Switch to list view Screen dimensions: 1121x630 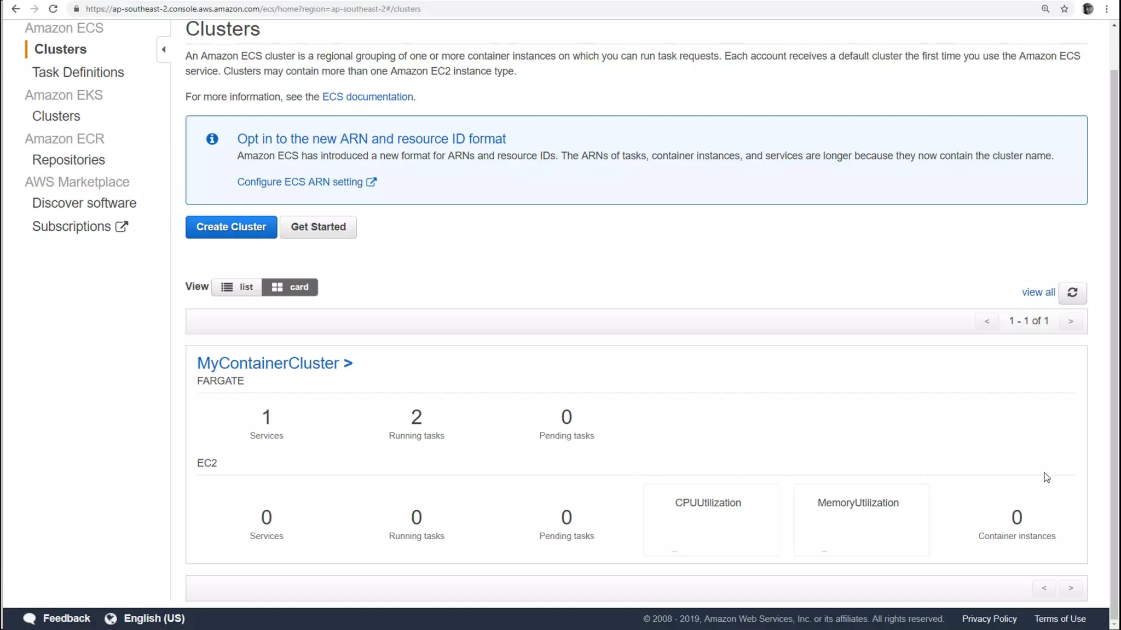(236, 287)
